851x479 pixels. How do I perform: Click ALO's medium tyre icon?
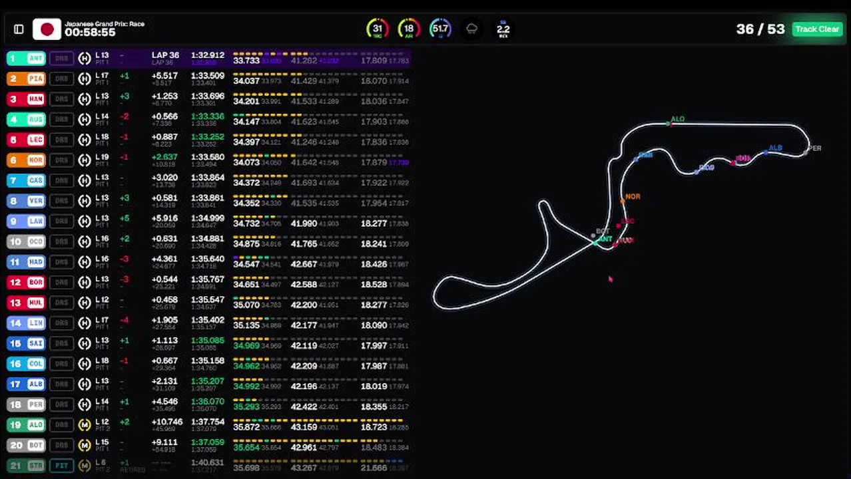click(x=85, y=424)
